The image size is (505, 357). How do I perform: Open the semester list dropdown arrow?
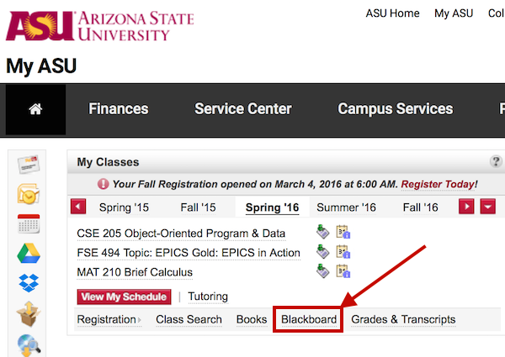point(487,207)
